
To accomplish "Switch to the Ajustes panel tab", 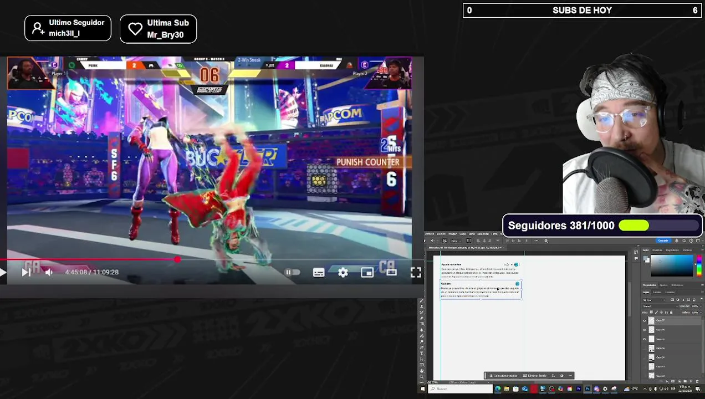I will (663, 285).
